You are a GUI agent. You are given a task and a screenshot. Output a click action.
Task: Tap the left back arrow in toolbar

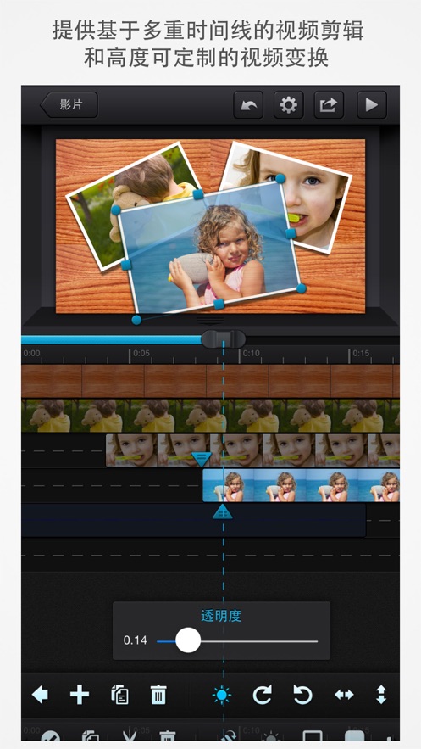40,694
